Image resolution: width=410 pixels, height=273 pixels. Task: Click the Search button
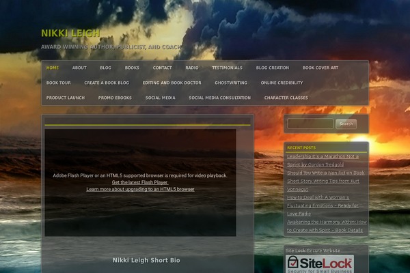click(346, 124)
